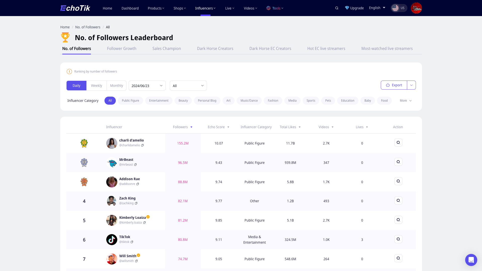
Task: Switch ranking period to Monthly
Action: coord(117,86)
